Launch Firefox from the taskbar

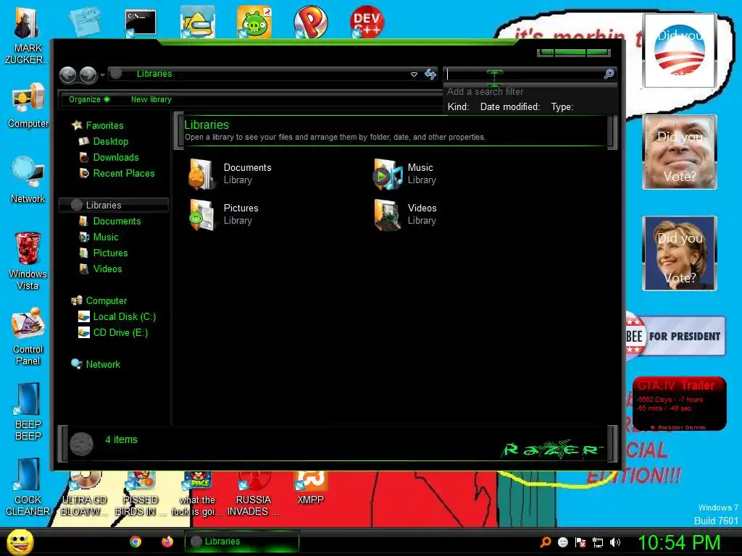(167, 542)
